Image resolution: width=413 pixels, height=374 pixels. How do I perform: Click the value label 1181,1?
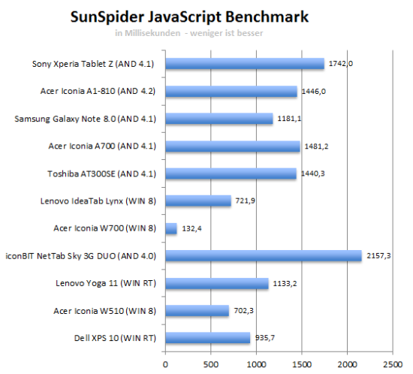click(x=289, y=119)
